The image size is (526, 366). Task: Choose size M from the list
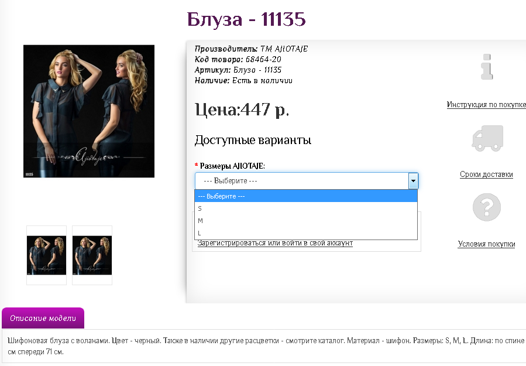click(x=306, y=221)
